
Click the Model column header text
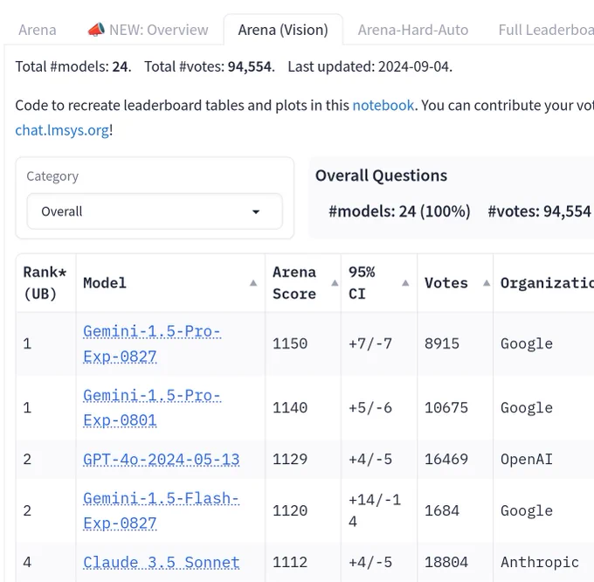[x=105, y=283]
